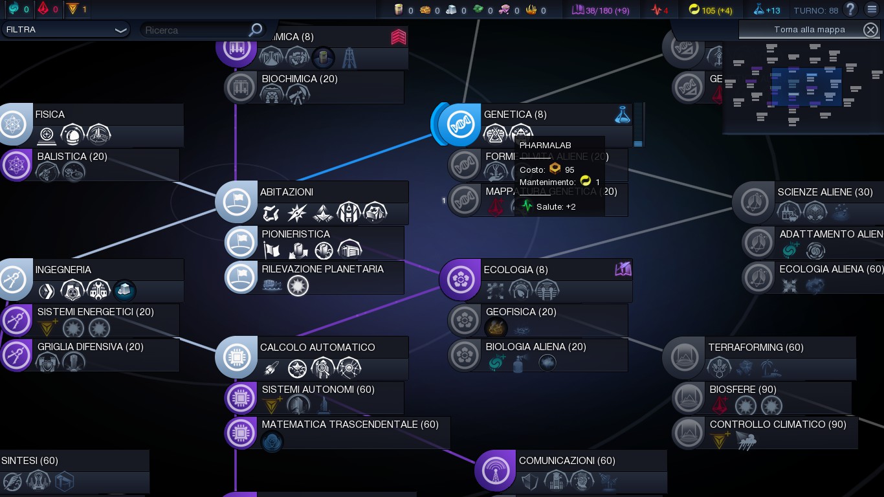Select the GEOFISICA (20) tech
884x497 pixels.
[x=538, y=320]
